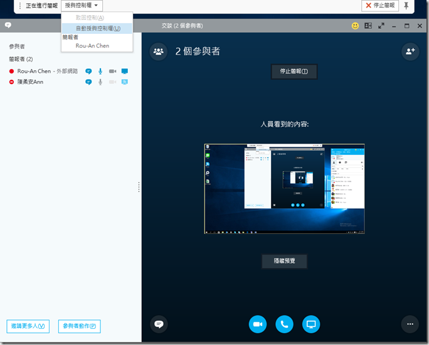Click the shared screen preview thumbnail
This screenshot has height=345, width=429.
(284, 189)
